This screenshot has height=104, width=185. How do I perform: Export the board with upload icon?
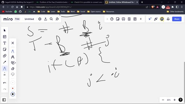coord(46,19)
